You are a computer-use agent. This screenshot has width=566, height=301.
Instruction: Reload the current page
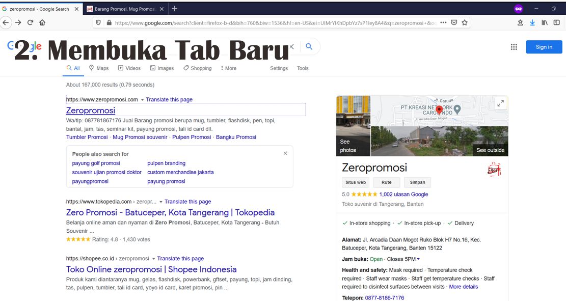pos(31,22)
